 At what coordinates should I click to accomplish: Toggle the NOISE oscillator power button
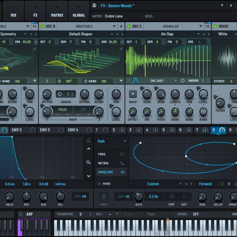click(215, 26)
